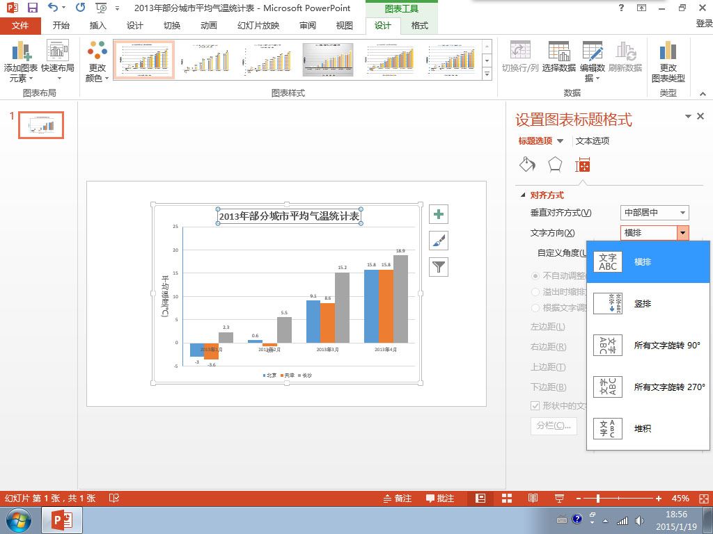Click 编辑数据 edit data icon
713x534 pixels.
(x=592, y=62)
